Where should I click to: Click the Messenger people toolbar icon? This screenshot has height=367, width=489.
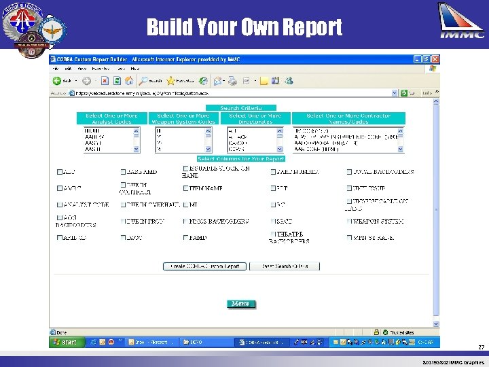289,81
